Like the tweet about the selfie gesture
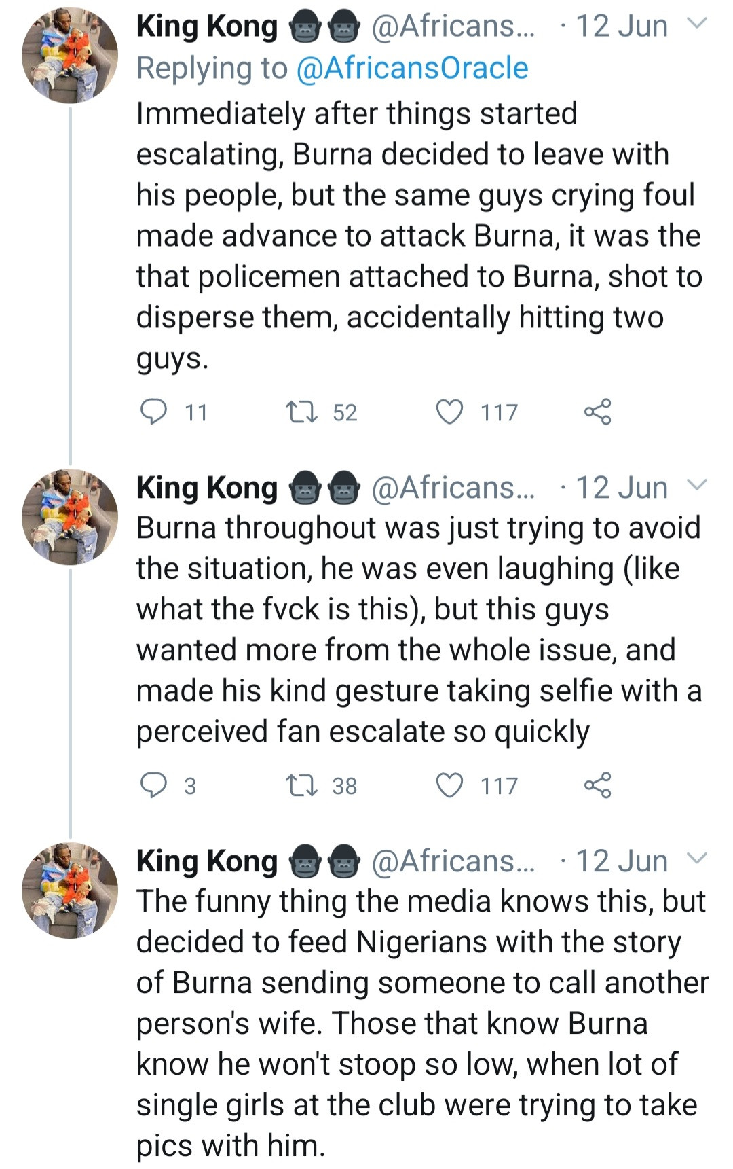The width and height of the screenshot is (733, 1169). click(449, 785)
